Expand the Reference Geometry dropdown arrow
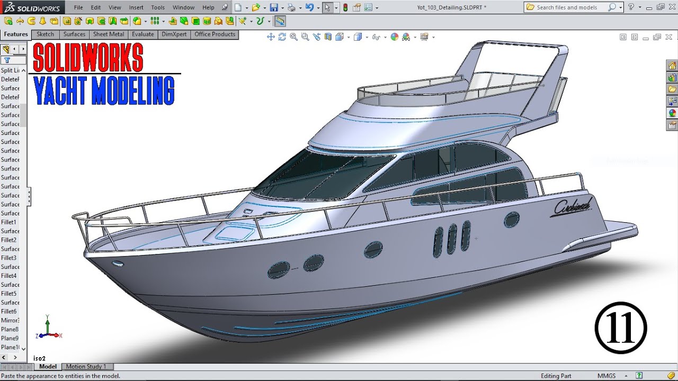 (x=251, y=22)
